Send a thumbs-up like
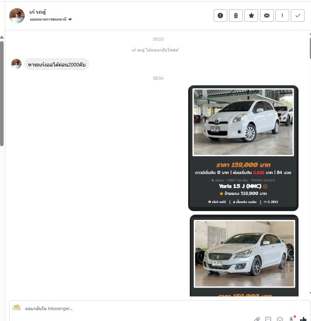Screen dimensions: 311x321 pyautogui.click(x=303, y=319)
